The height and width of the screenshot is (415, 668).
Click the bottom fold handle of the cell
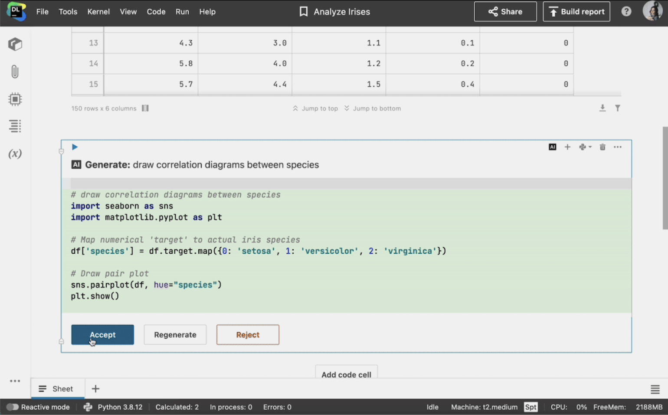(61, 341)
